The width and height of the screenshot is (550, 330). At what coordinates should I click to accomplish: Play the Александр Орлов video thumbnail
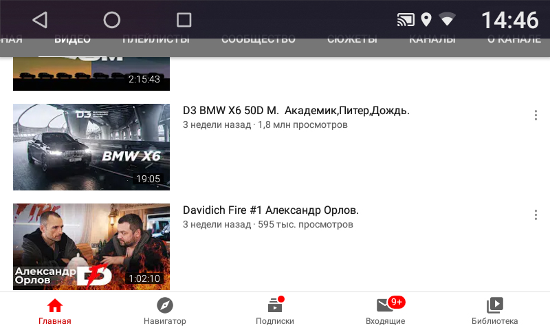(x=91, y=247)
